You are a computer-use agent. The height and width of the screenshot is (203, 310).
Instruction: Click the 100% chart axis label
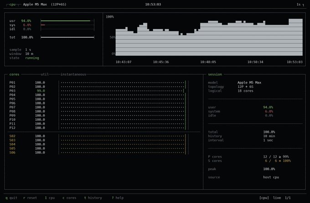point(110,17)
